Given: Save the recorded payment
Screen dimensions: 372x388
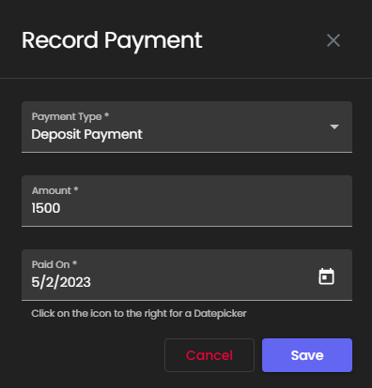Looking at the screenshot, I should (307, 355).
